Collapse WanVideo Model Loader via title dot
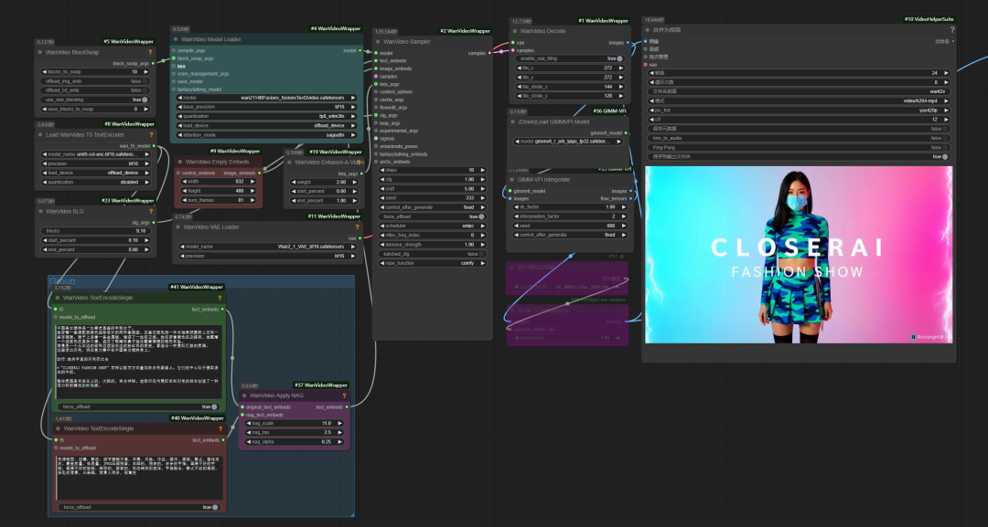The width and height of the screenshot is (988, 527). click(176, 39)
